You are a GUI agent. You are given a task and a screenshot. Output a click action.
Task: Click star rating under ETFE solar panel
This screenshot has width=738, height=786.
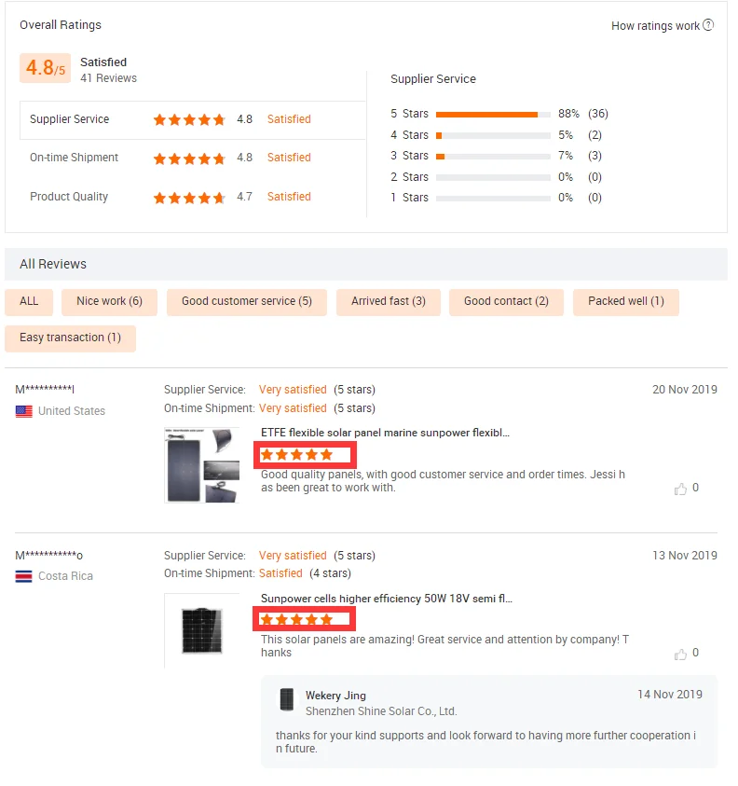click(296, 455)
